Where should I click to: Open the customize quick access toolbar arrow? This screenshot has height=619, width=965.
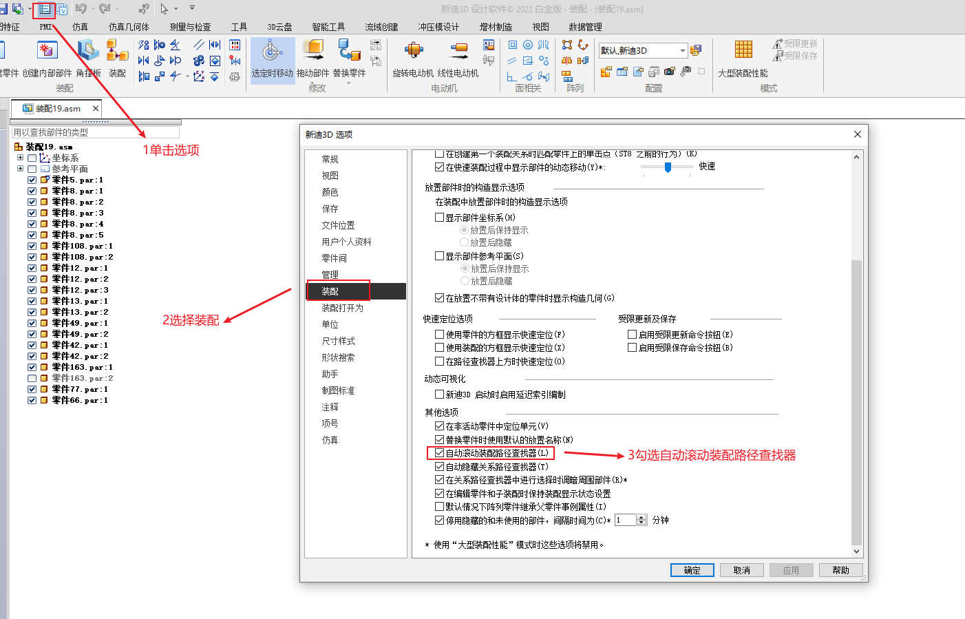click(192, 8)
